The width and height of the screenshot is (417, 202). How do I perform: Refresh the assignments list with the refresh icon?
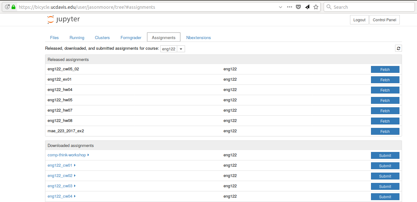point(398,48)
